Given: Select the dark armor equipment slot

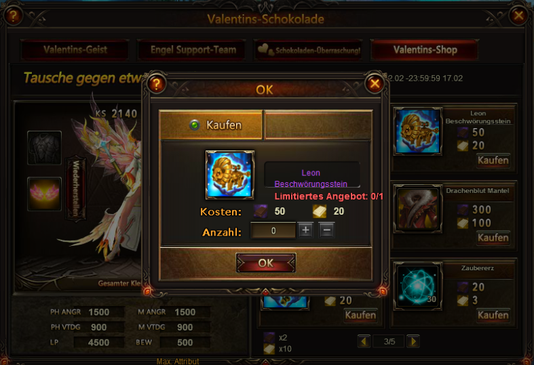Looking at the screenshot, I should [44, 148].
